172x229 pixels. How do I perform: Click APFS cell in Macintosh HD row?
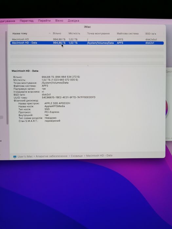pos(120,40)
